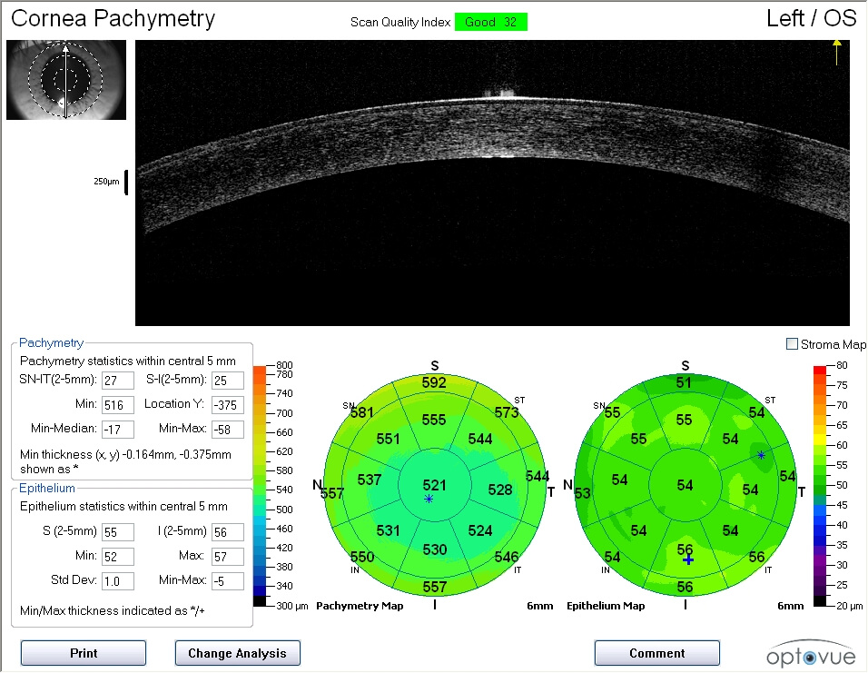Click central pachymetry value 521
Viewport: 868px width, 673px height.
click(435, 485)
